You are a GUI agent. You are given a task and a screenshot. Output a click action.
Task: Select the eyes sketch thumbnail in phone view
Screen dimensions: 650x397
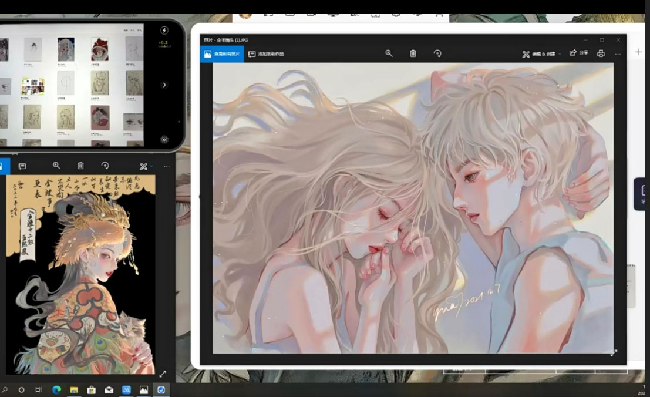click(x=133, y=122)
